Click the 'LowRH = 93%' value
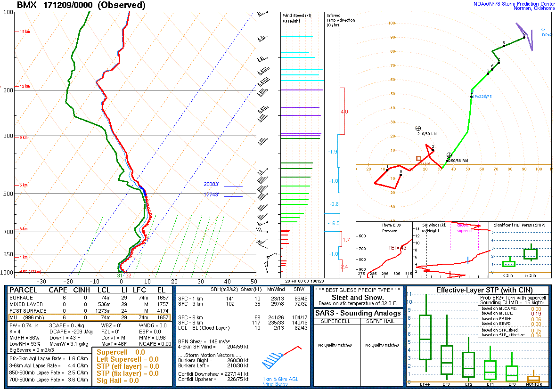The height and width of the screenshot is (389, 556). tap(25, 344)
